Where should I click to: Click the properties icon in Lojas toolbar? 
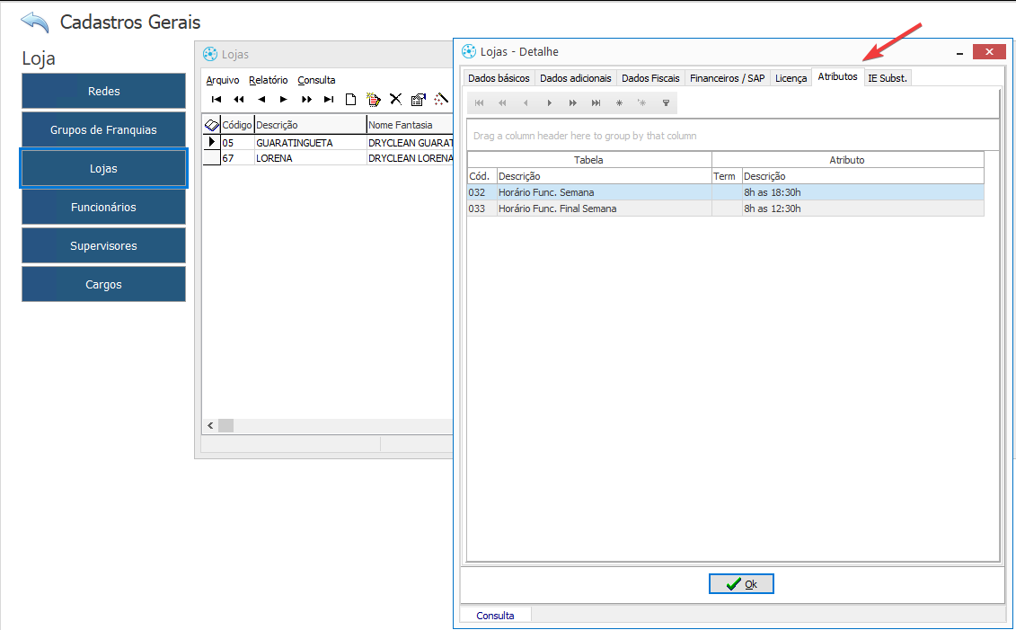pos(418,100)
